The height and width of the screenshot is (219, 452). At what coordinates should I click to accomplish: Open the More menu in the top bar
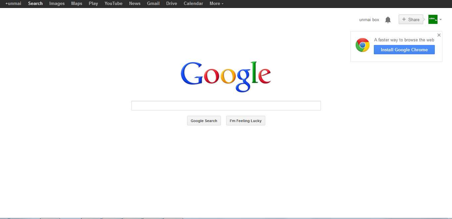[217, 3]
